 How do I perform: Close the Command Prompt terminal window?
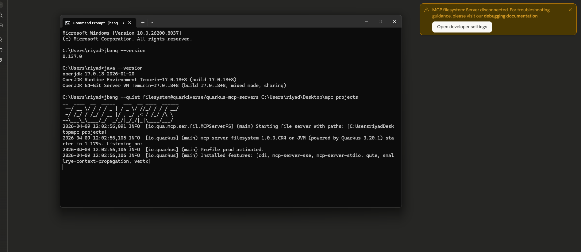(x=394, y=21)
